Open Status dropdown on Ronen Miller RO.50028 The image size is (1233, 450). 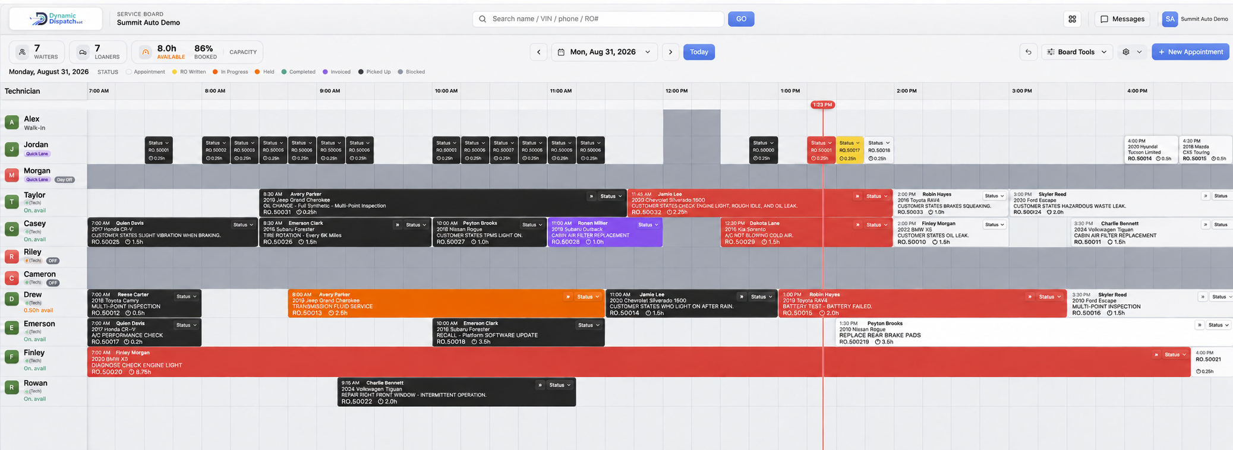[x=648, y=225]
